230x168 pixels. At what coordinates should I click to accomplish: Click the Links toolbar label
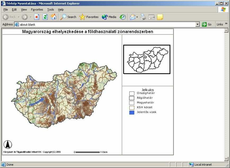coord(220,24)
